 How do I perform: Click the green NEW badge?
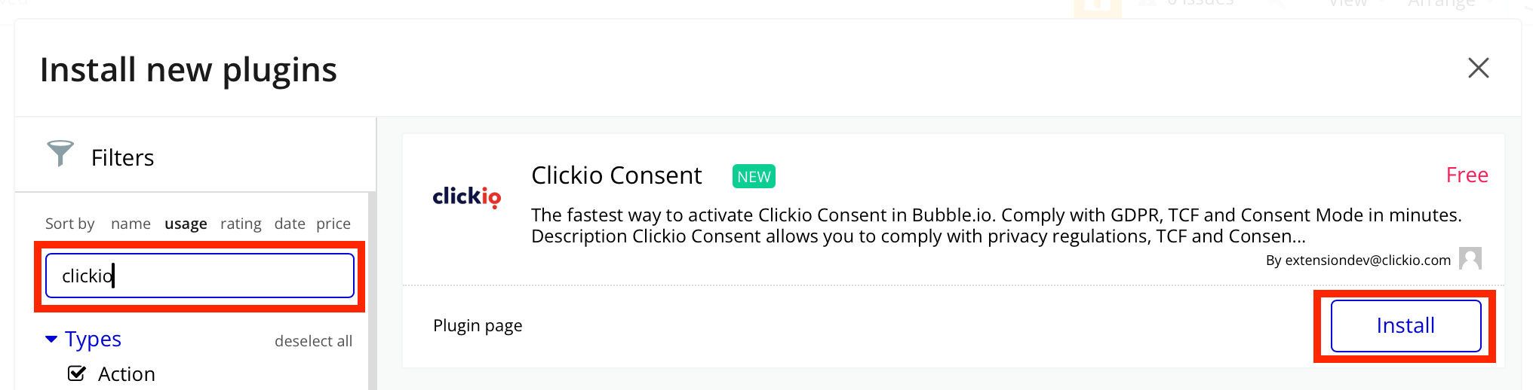tap(754, 176)
